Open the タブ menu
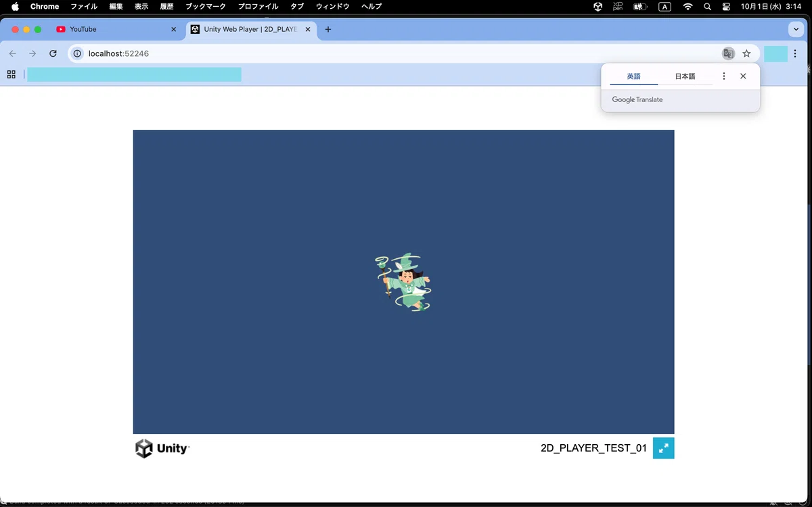Screen dimensions: 812x507 click(297, 6)
